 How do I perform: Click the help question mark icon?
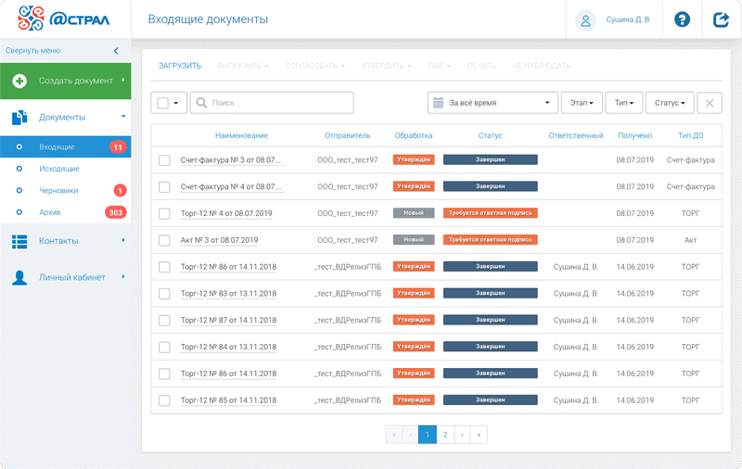tap(682, 19)
